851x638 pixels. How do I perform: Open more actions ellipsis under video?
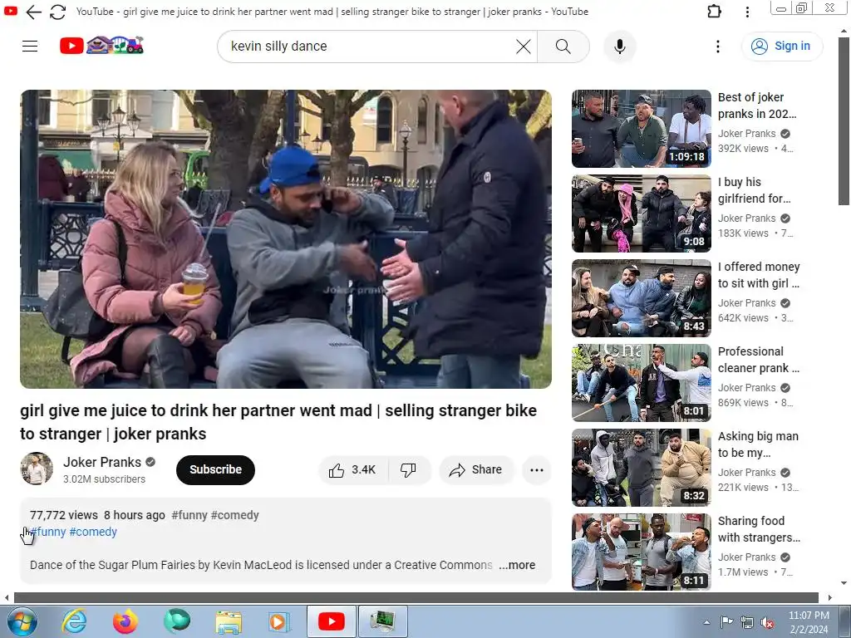coord(537,470)
